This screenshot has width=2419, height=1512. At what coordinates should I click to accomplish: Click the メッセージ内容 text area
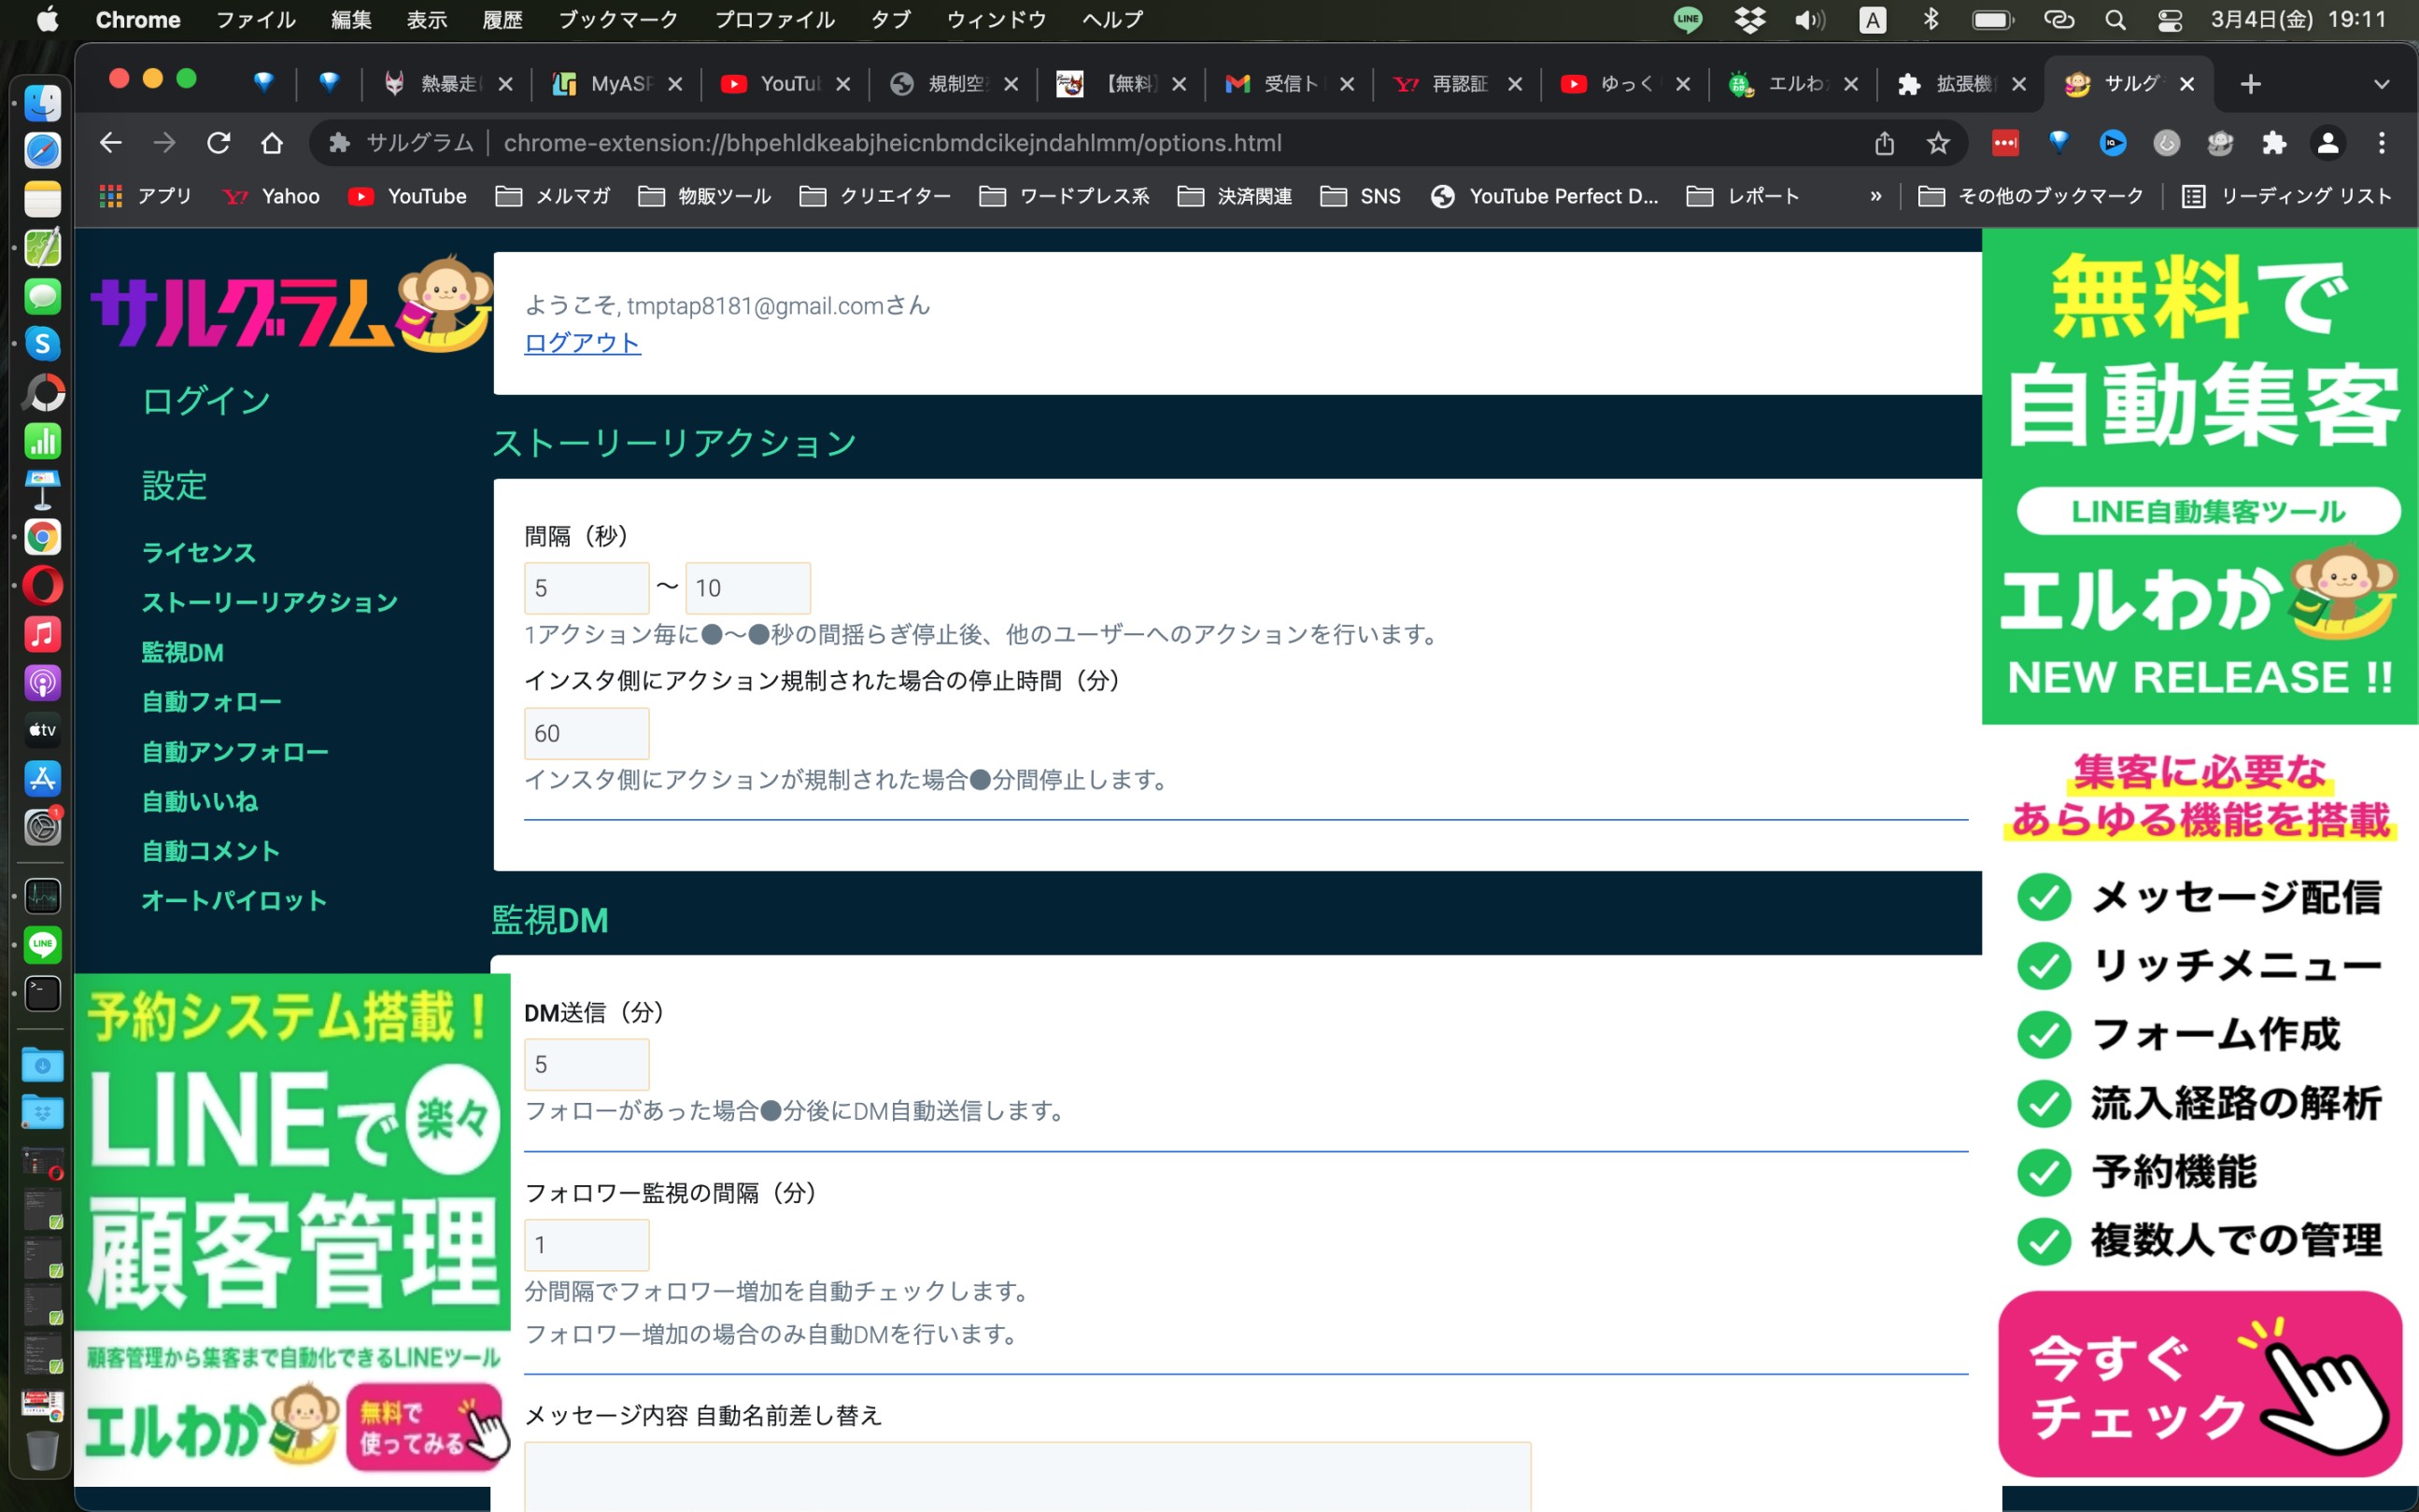(1027, 1476)
